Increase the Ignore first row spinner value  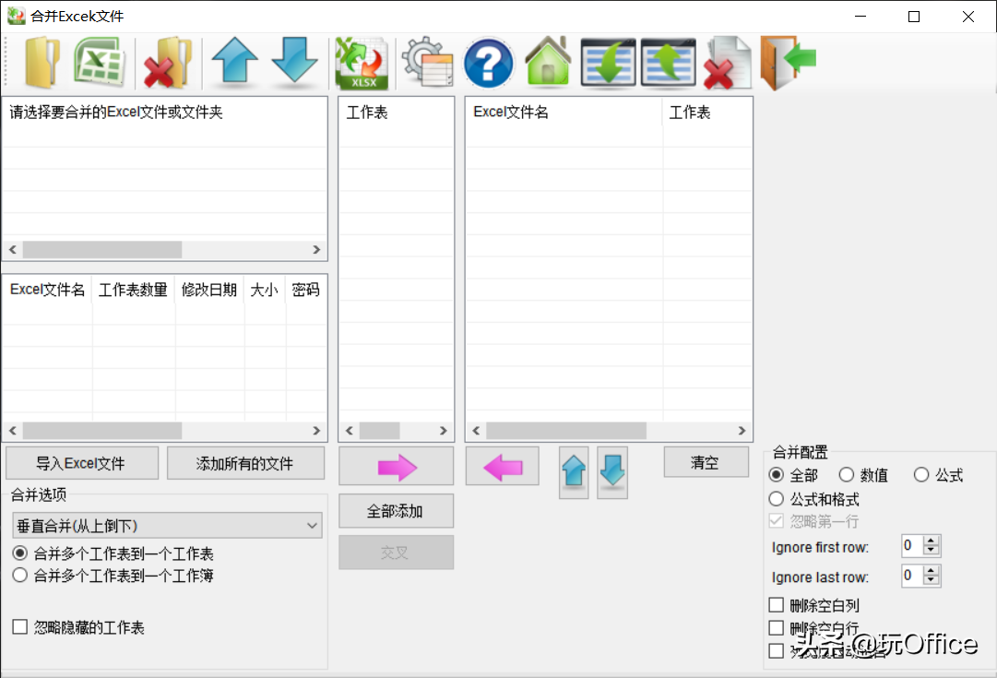click(x=932, y=541)
